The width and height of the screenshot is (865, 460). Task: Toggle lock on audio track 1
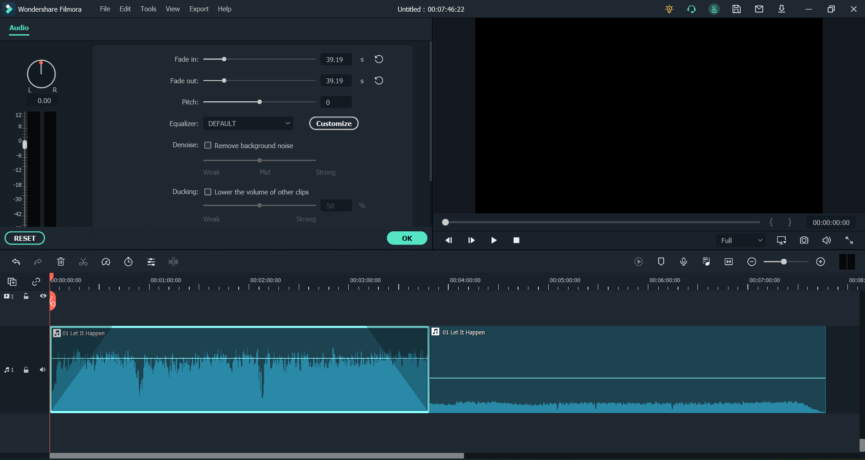26,370
